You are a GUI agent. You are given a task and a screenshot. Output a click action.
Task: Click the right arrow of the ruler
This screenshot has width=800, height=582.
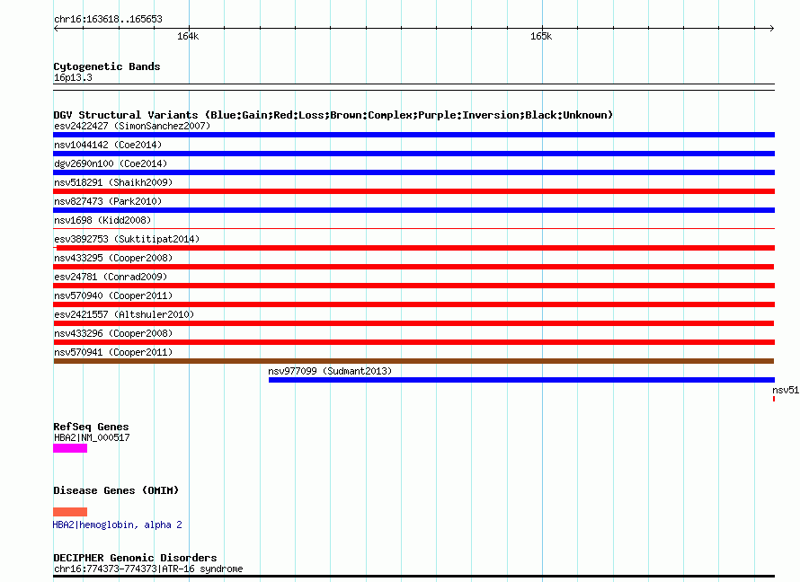click(x=772, y=28)
